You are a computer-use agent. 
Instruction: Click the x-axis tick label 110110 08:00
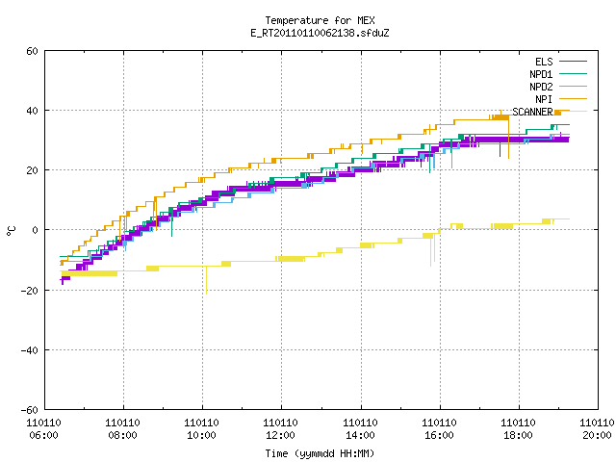point(123,429)
